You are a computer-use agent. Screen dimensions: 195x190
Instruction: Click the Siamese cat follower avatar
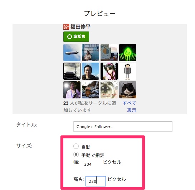(x=109, y=90)
